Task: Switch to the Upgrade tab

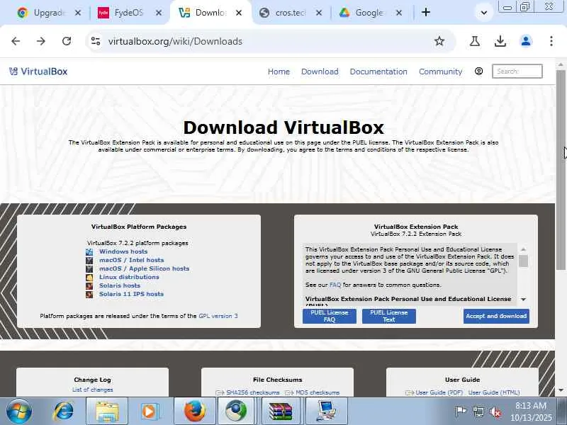Action: pos(49,13)
